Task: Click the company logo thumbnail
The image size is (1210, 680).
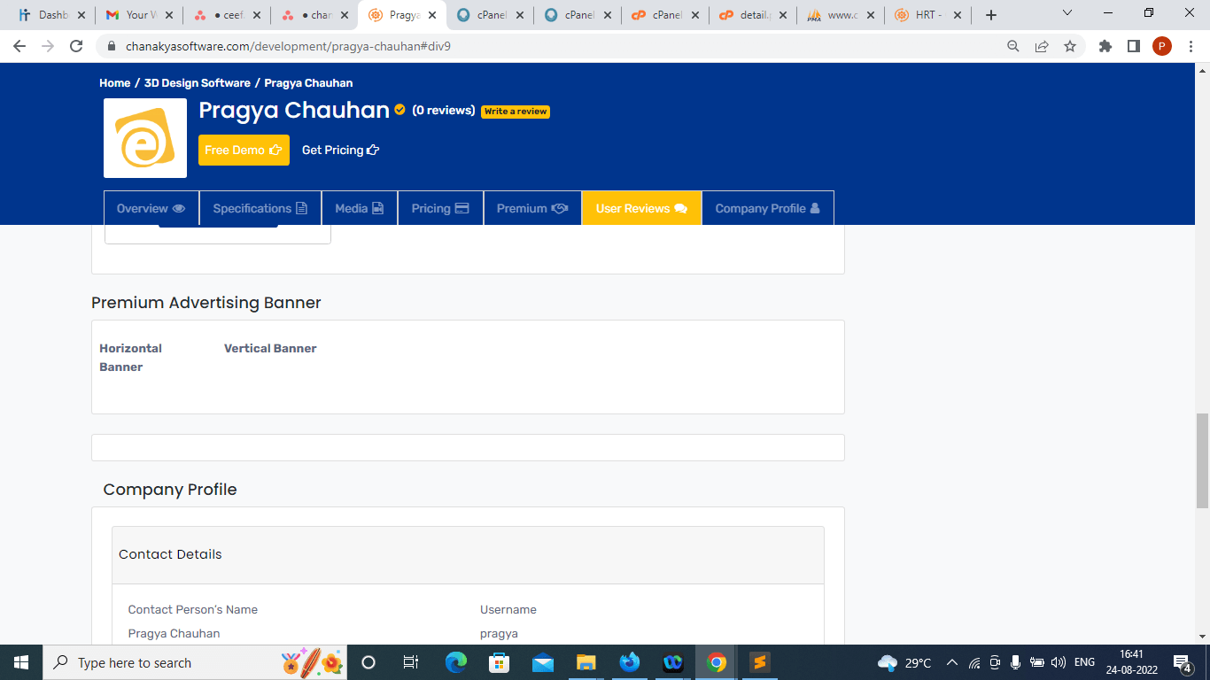Action: [145, 138]
